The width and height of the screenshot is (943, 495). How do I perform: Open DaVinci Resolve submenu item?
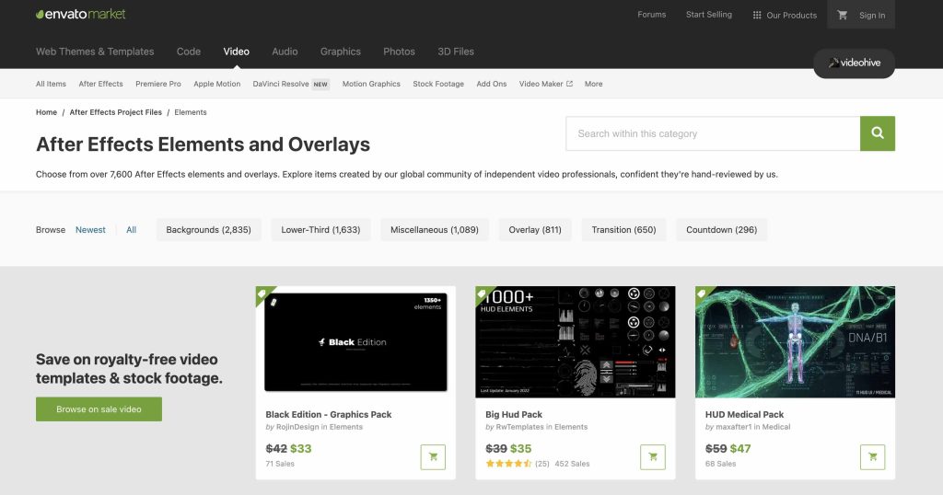[x=281, y=84]
